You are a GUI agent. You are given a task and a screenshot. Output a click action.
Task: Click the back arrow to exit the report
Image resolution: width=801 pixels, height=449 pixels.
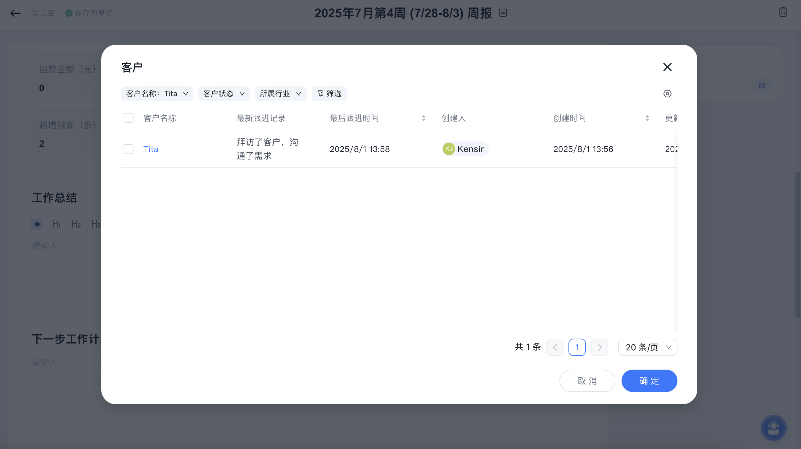(15, 13)
